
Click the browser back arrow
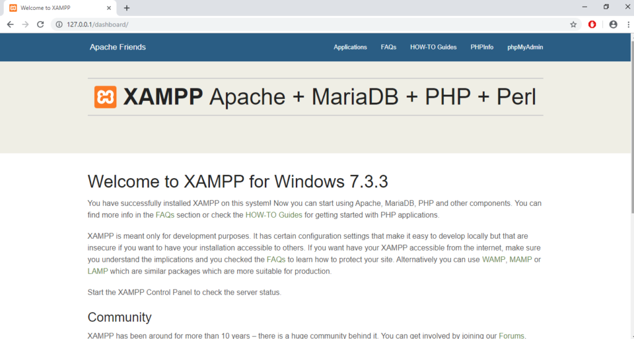click(10, 25)
